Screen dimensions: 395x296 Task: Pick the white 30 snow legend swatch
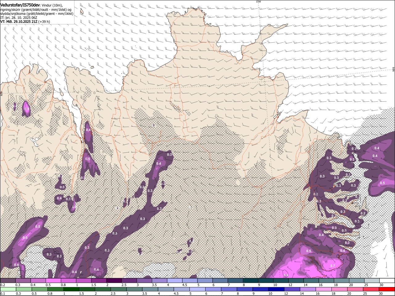[x=387, y=280]
